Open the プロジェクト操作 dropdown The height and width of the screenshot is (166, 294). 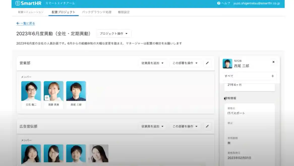[113, 34]
